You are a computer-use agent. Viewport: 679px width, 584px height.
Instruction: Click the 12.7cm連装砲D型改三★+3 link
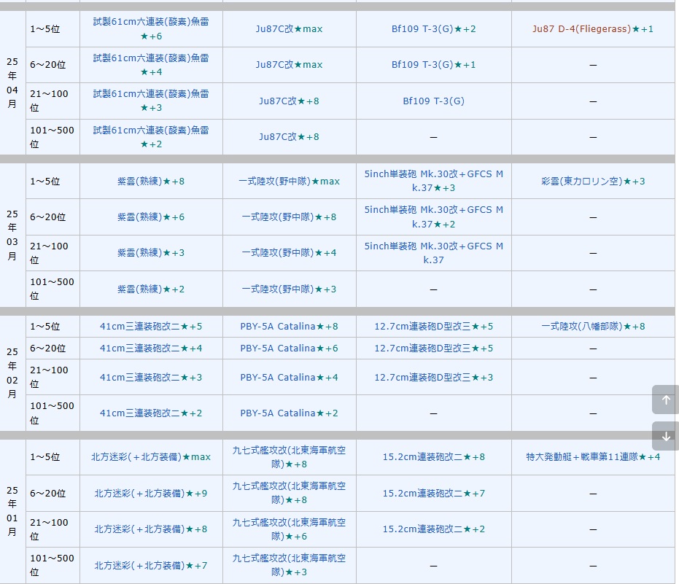click(x=433, y=377)
